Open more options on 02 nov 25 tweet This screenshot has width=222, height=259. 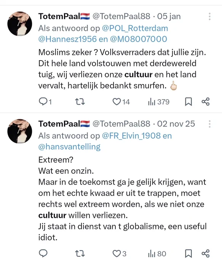click(209, 124)
